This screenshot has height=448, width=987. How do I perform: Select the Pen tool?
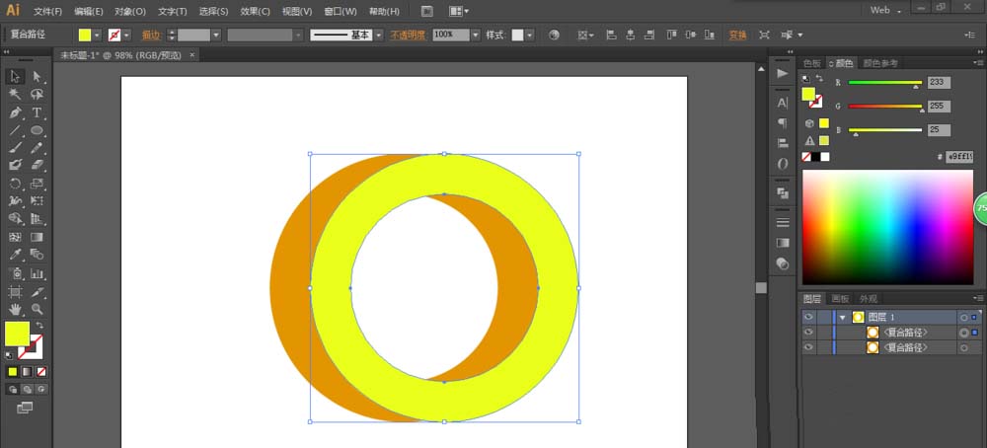click(16, 112)
